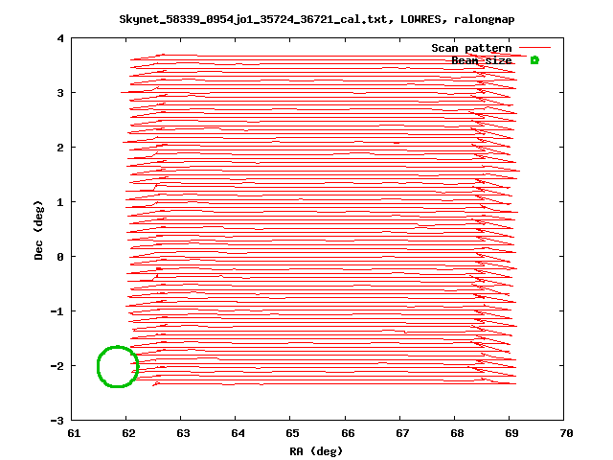
Task: Select the 'Scan pattern' legend label
Action: click(x=471, y=48)
